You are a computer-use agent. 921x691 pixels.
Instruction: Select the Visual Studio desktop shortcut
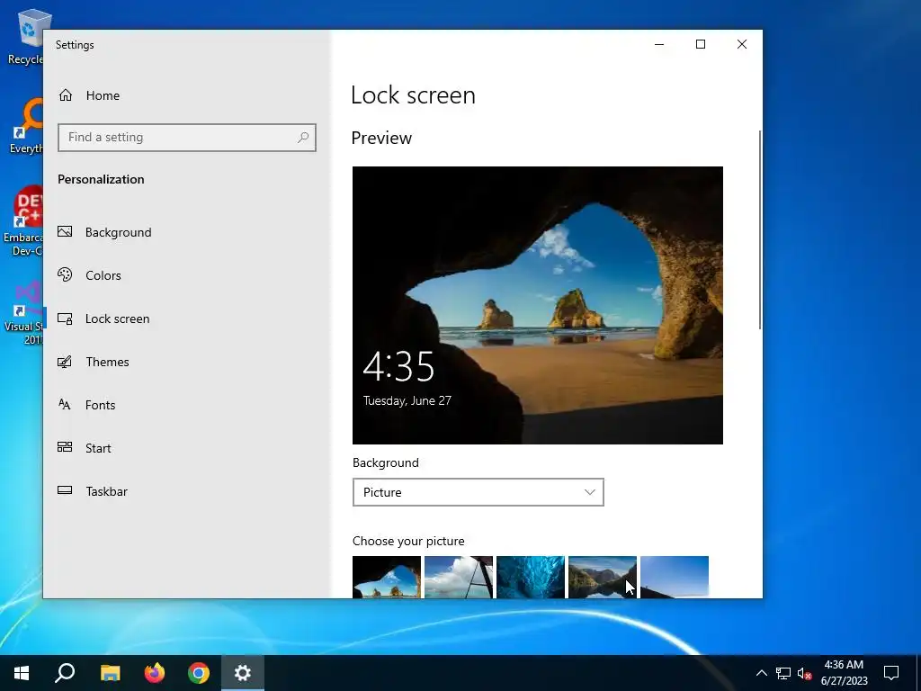pos(23,314)
